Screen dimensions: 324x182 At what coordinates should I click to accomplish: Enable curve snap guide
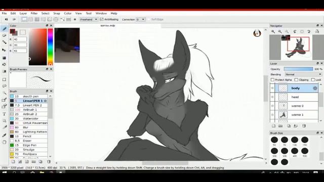(62, 19)
